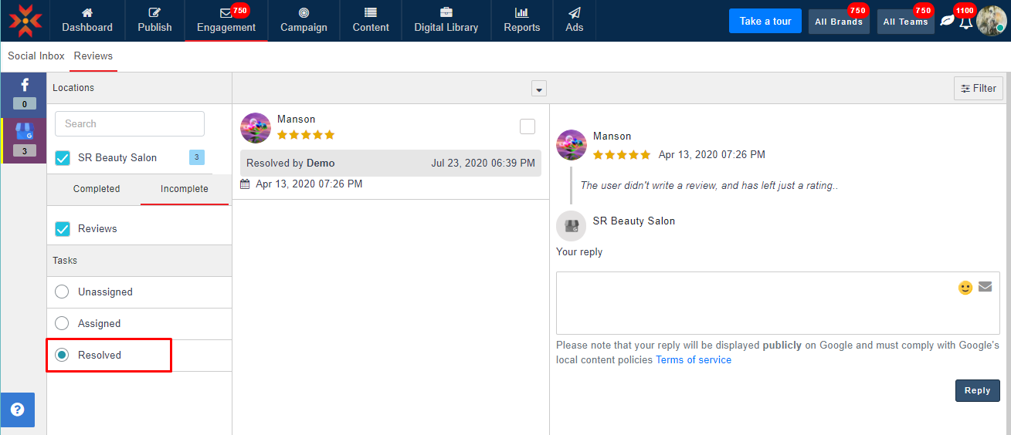
Task: Open the Facebook channel icon in sidebar
Action: point(24,86)
